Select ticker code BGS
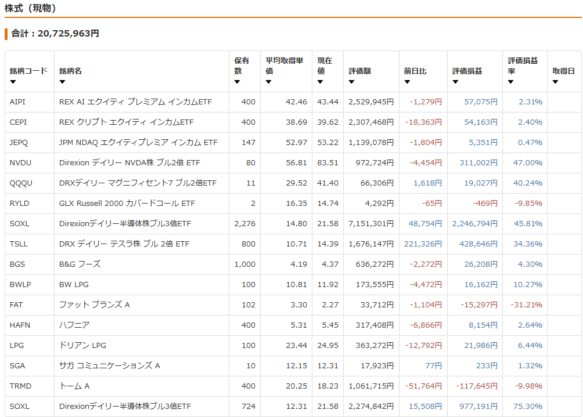Screen dimensions: 583x417 [17, 264]
